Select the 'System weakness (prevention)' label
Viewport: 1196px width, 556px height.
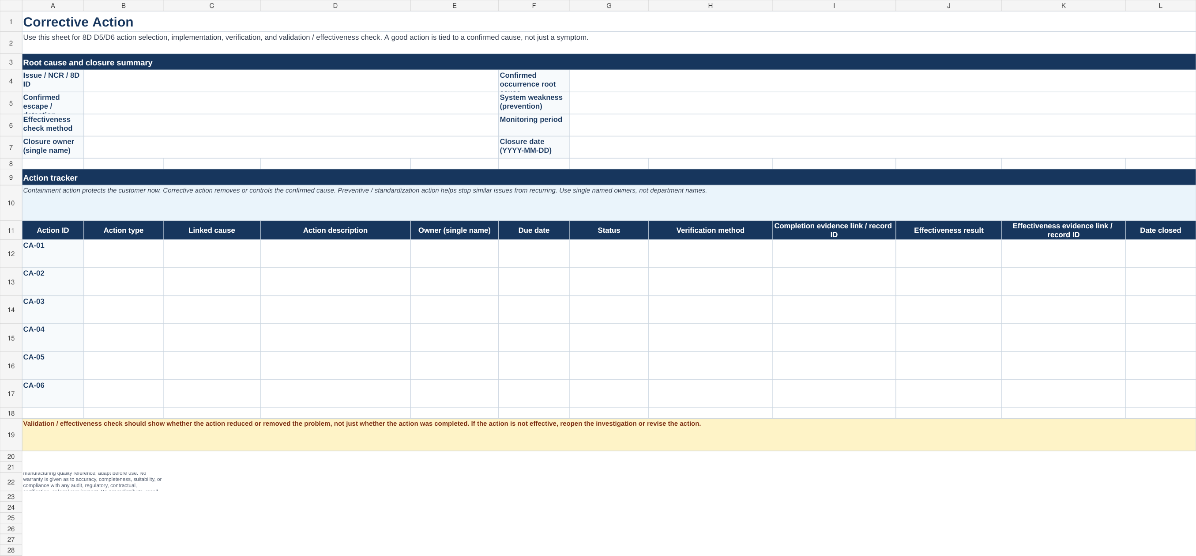click(534, 103)
